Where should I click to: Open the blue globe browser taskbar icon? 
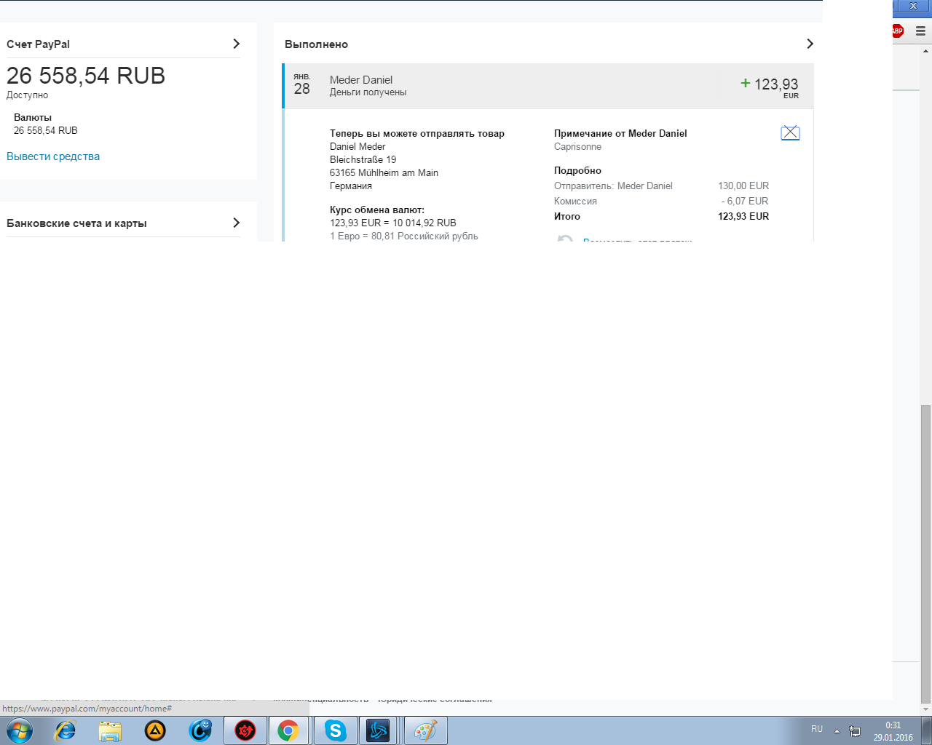(x=200, y=730)
